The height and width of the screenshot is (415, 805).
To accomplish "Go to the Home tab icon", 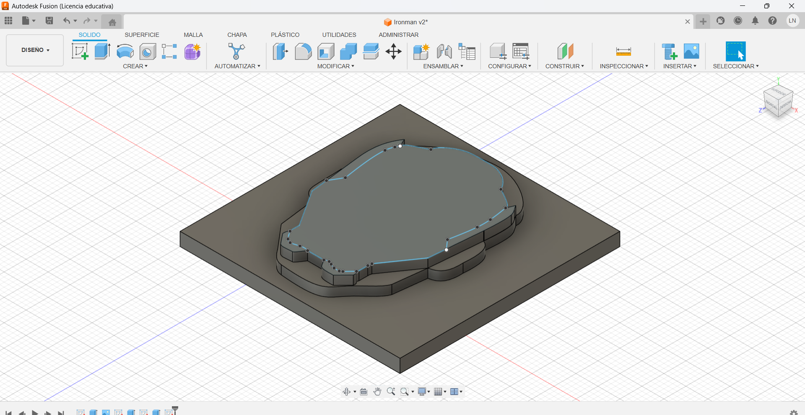I will pos(112,22).
